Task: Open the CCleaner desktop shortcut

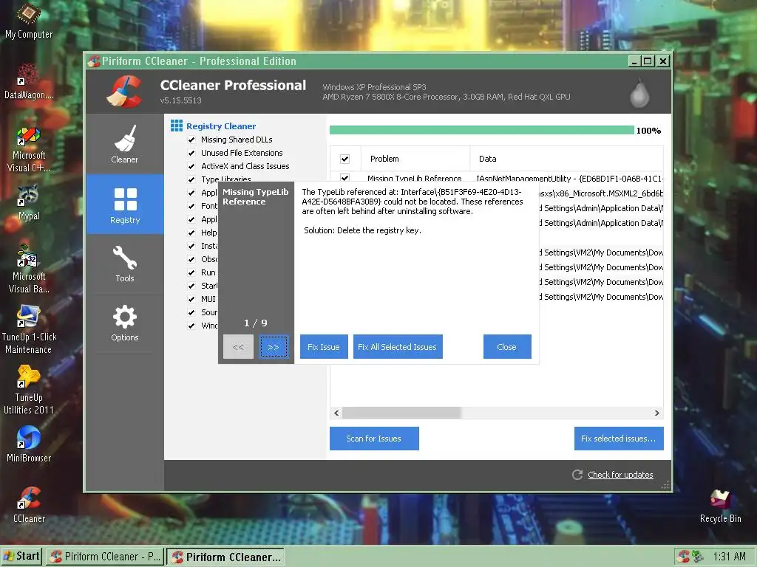Action: tap(29, 505)
